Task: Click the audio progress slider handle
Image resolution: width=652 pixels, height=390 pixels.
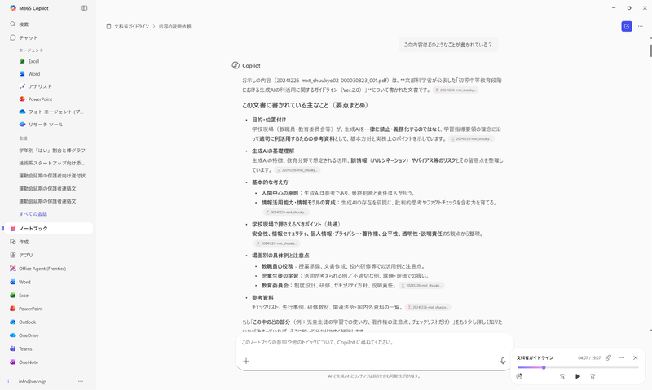Action: (x=544, y=367)
